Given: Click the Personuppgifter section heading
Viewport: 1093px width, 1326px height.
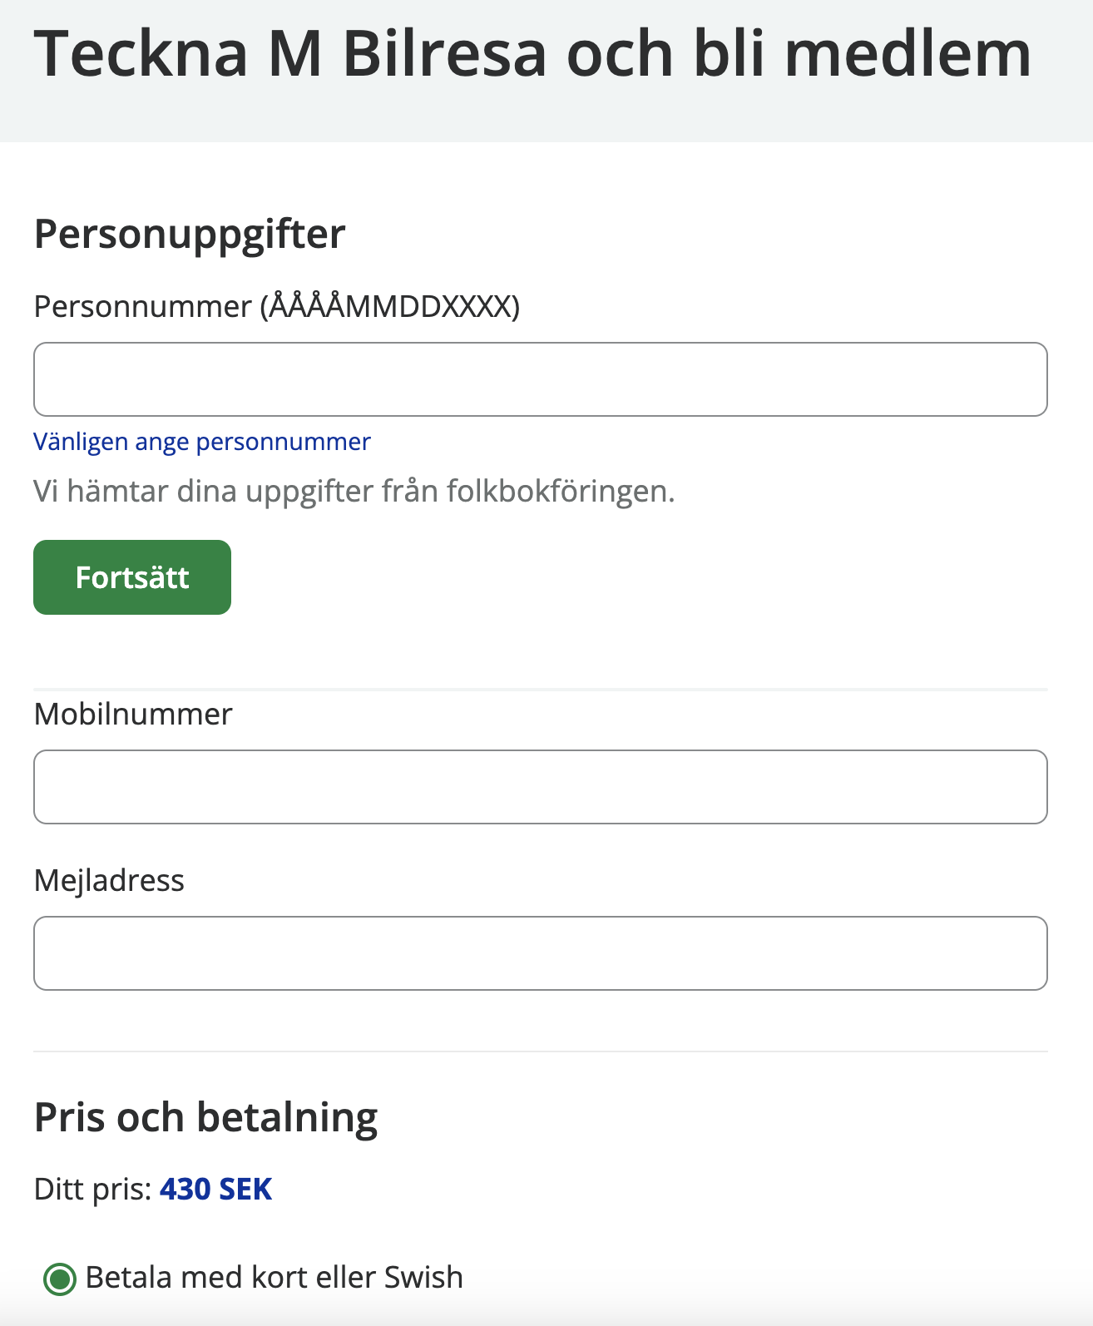Looking at the screenshot, I should coord(189,234).
